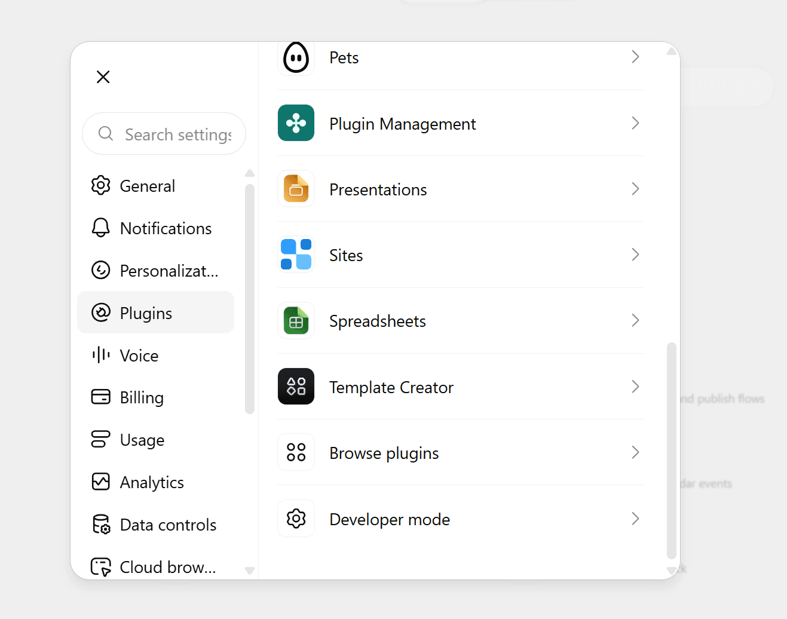Open the Notifications settings tab

(x=156, y=228)
